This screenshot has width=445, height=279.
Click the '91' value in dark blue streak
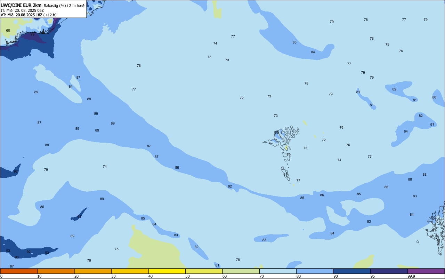79,216
